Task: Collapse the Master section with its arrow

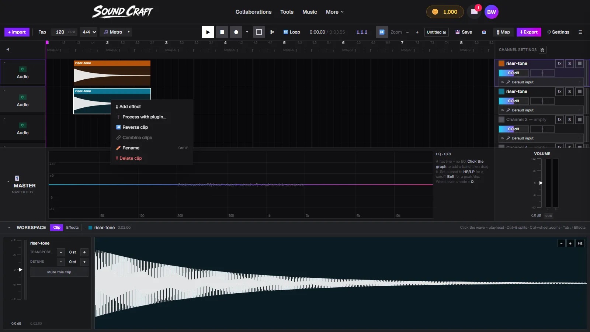Action: (8, 181)
